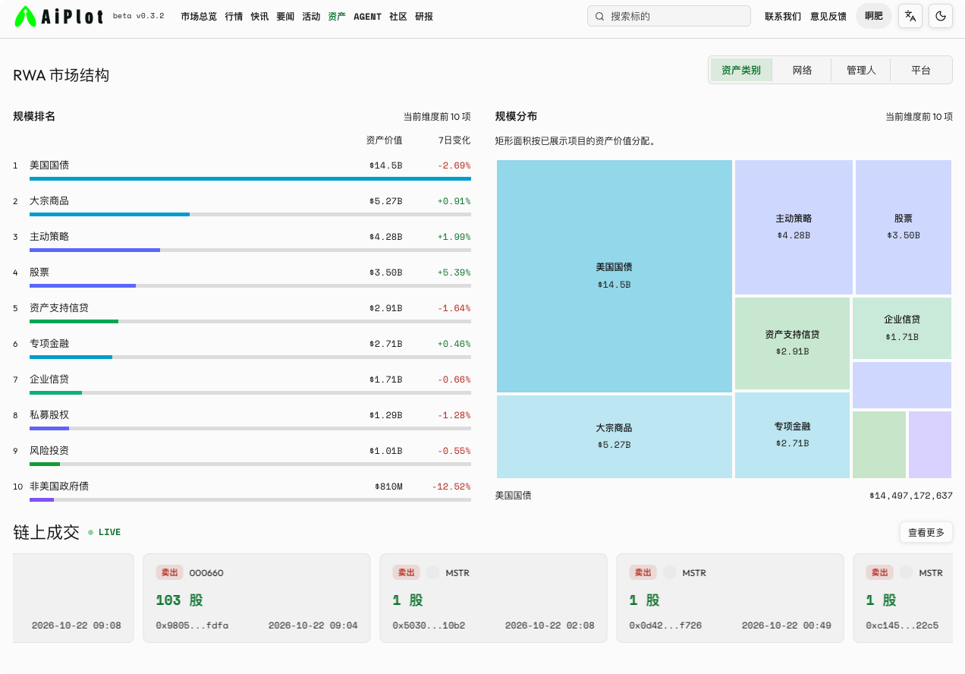Viewport: 965px width, 674px height.
Task: Open the 000660 trade card
Action: [x=256, y=598]
